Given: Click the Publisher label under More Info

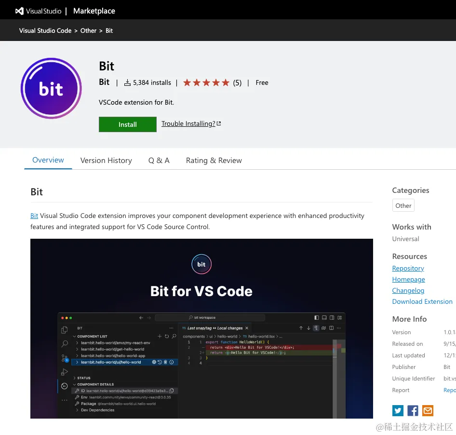Looking at the screenshot, I should (404, 367).
